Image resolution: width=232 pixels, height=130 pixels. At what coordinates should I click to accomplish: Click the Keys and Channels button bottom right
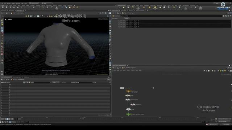pyautogui.click(x=224, y=119)
